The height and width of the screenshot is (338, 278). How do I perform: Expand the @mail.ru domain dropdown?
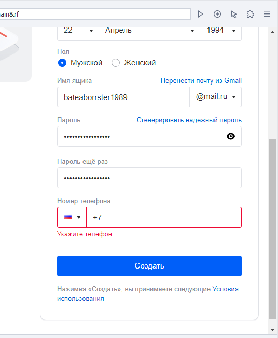point(215,97)
